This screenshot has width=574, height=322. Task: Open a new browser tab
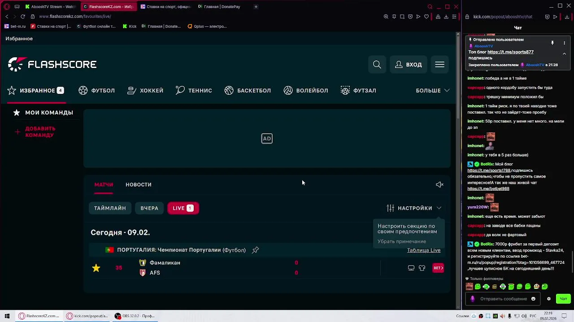pos(256,7)
